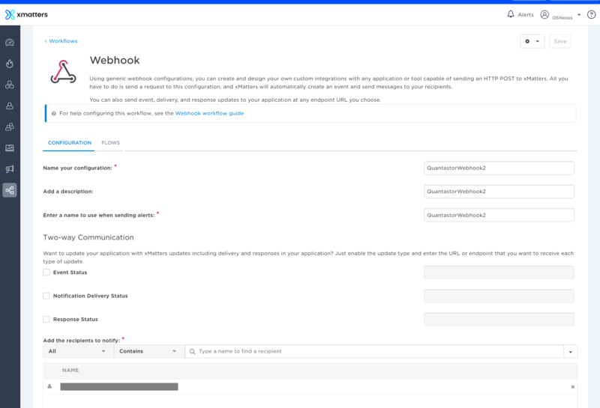The height and width of the screenshot is (408, 600).
Task: Open the Webhook workflow guide link
Action: point(209,113)
